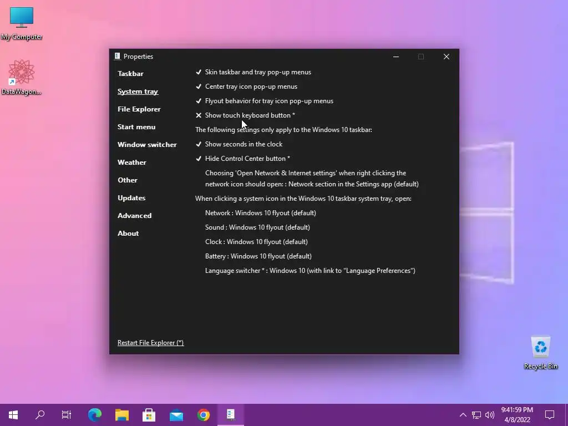This screenshot has height=426, width=568.
Task: Disable Flyout behavior for tray icon pop-up menus
Action: 265,101
